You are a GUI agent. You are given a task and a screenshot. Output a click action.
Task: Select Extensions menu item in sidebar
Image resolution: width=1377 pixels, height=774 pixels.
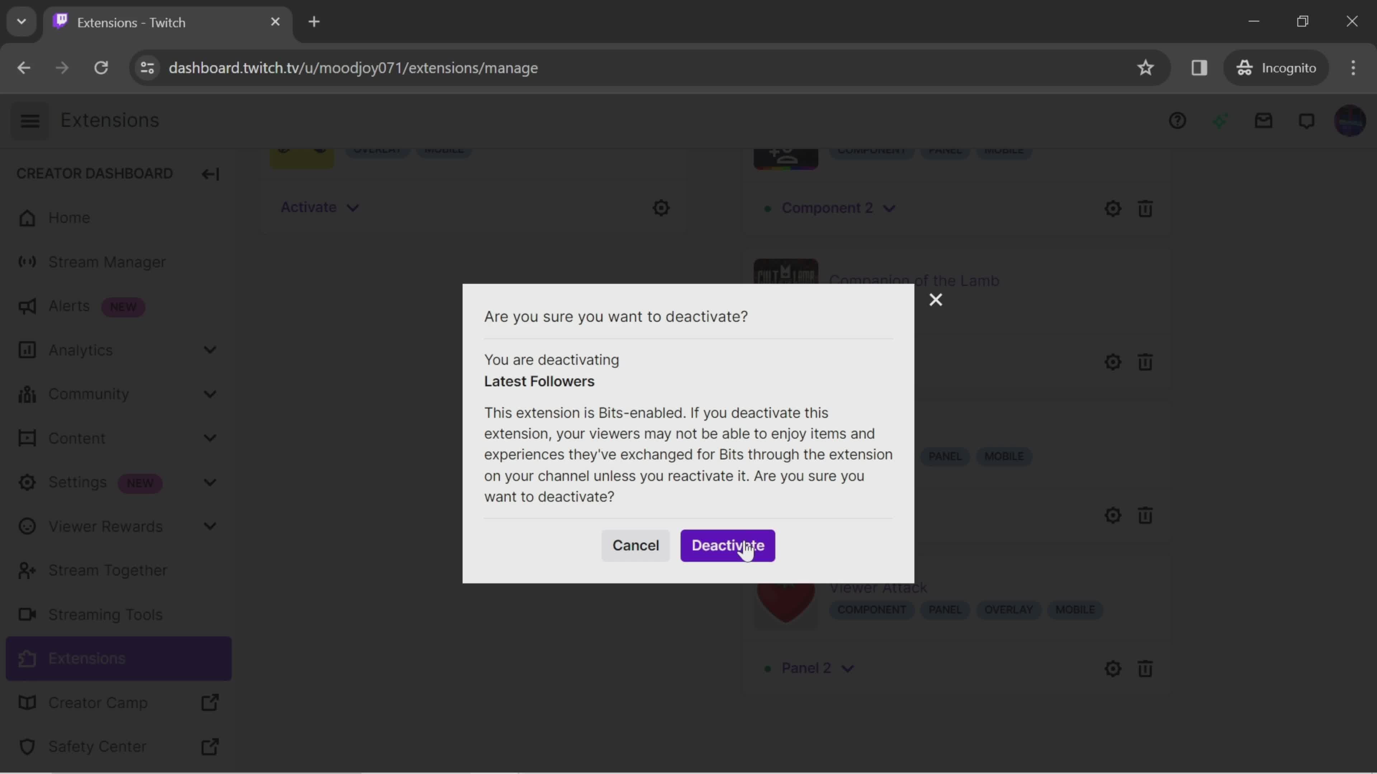tap(86, 658)
